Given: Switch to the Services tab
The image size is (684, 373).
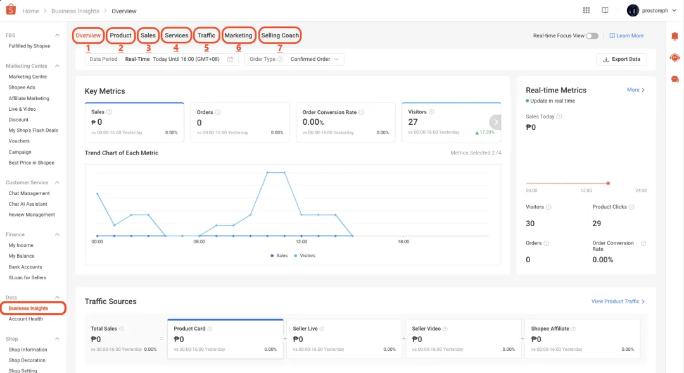Looking at the screenshot, I should [x=176, y=35].
